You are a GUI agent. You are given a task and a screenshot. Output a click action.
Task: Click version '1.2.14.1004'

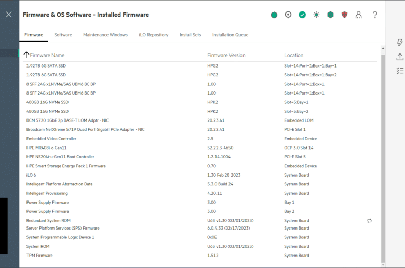click(219, 157)
